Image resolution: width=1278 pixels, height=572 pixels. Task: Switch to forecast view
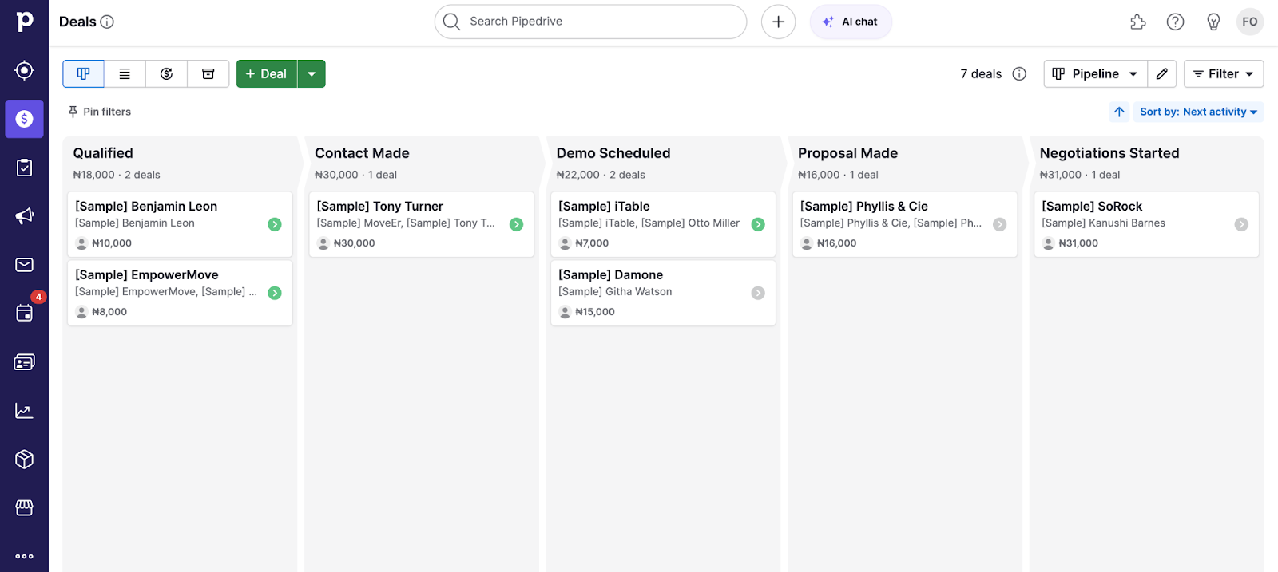[x=166, y=74]
